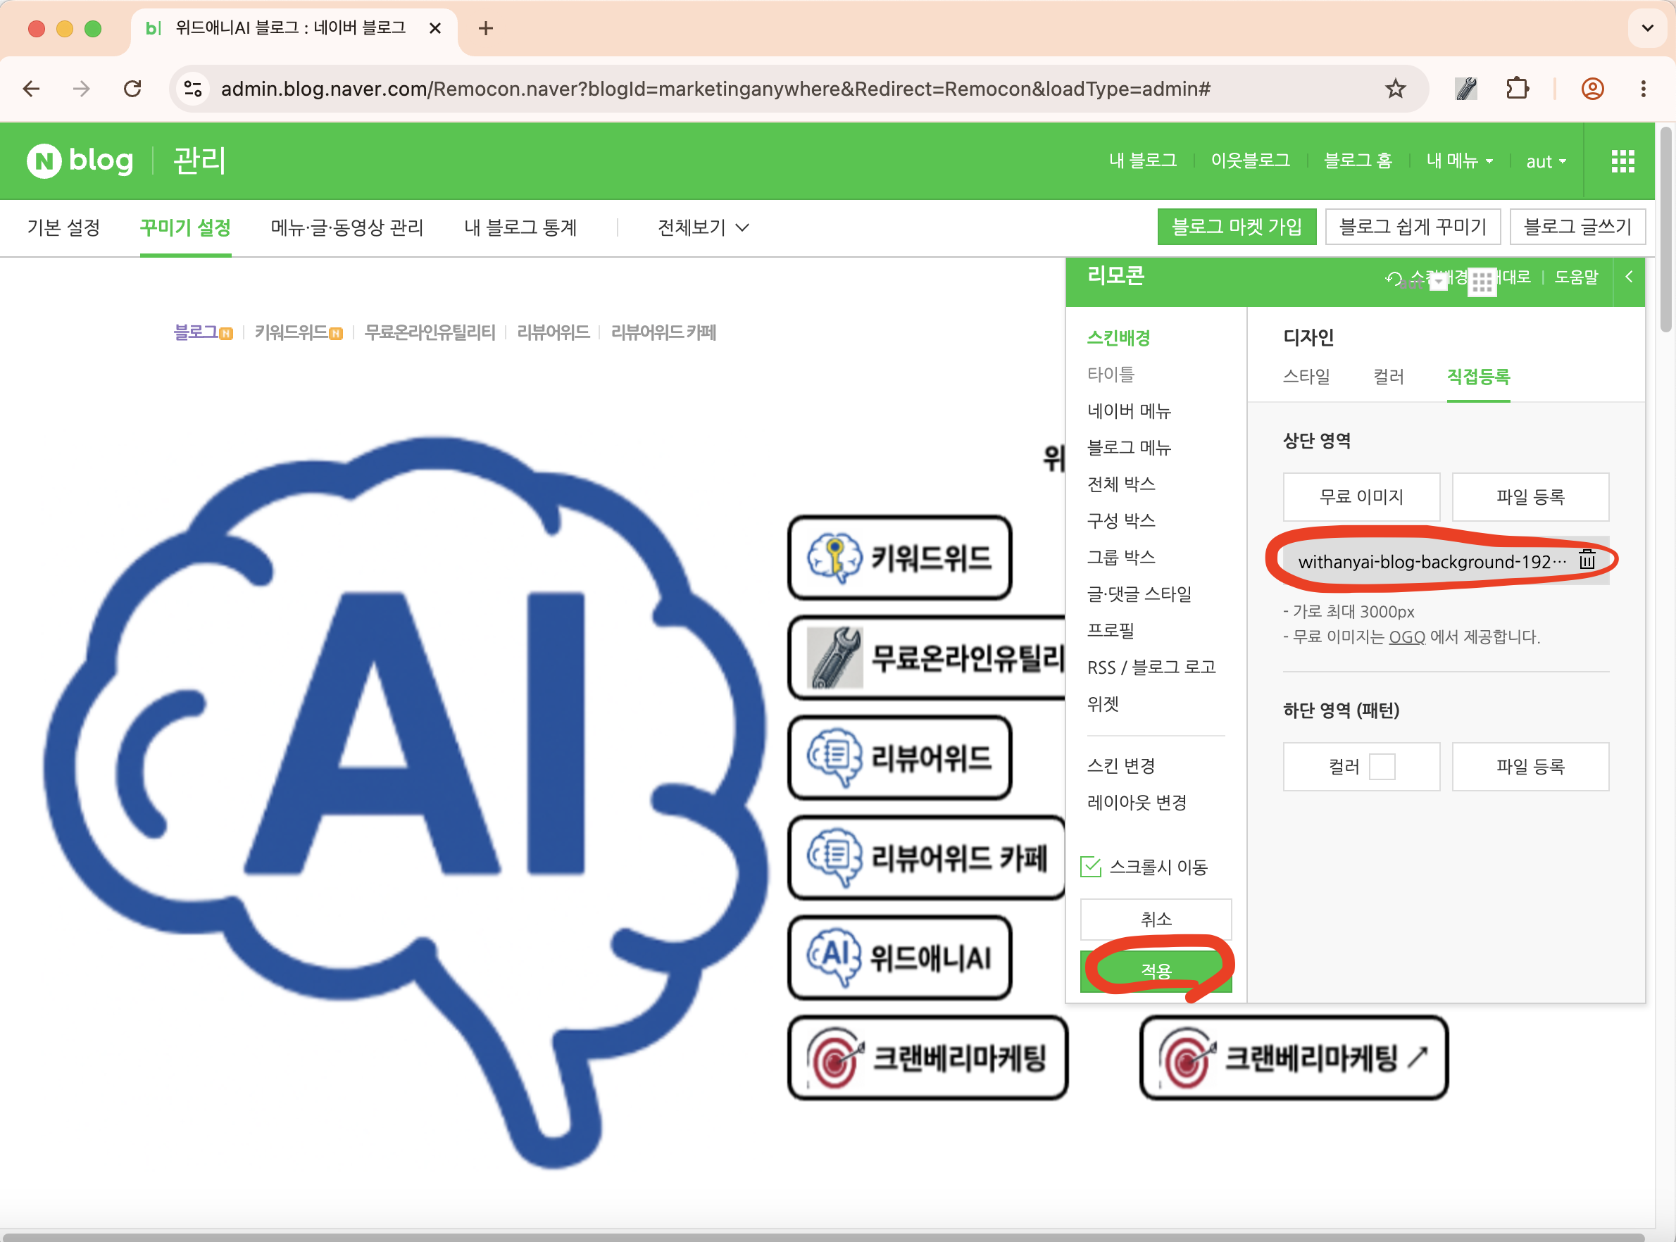Click the 키워드위드 widget image
Image resolution: width=1676 pixels, height=1242 pixels.
click(x=899, y=558)
